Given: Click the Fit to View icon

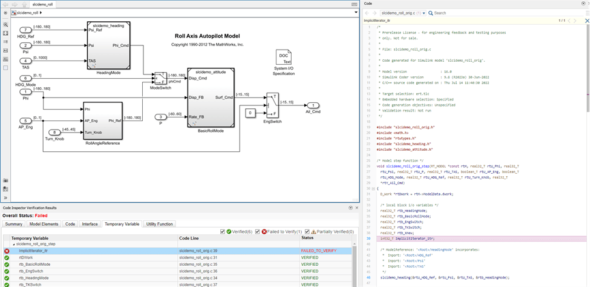Looking at the screenshot, I should click(x=5, y=33).
